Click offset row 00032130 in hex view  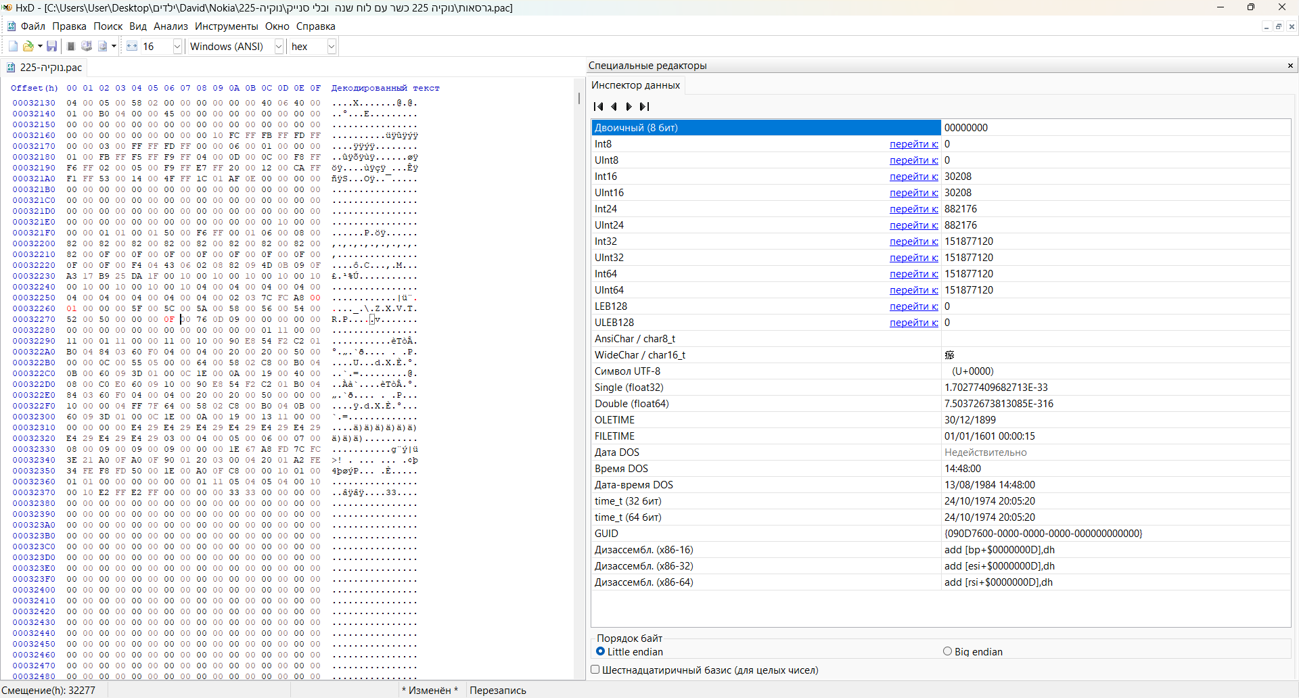point(34,103)
